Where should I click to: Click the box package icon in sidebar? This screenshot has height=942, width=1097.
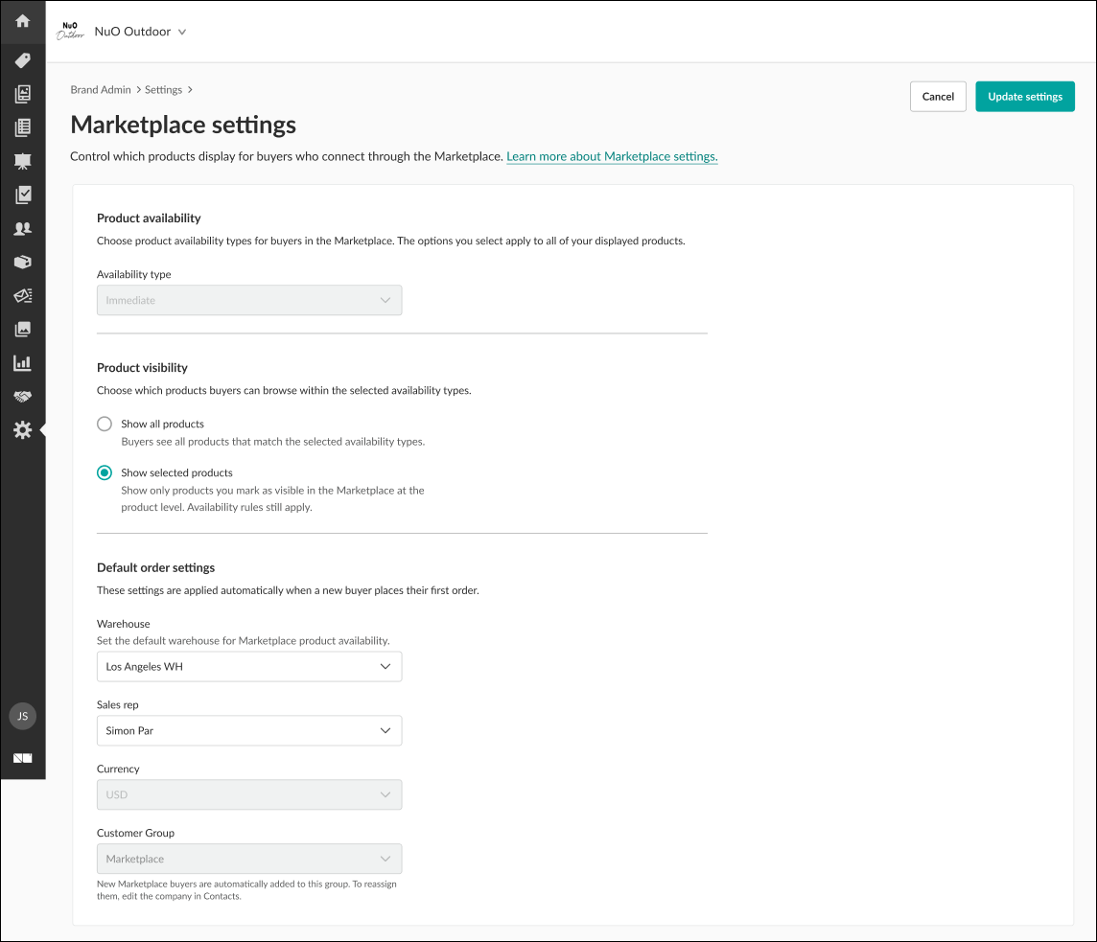(x=22, y=263)
